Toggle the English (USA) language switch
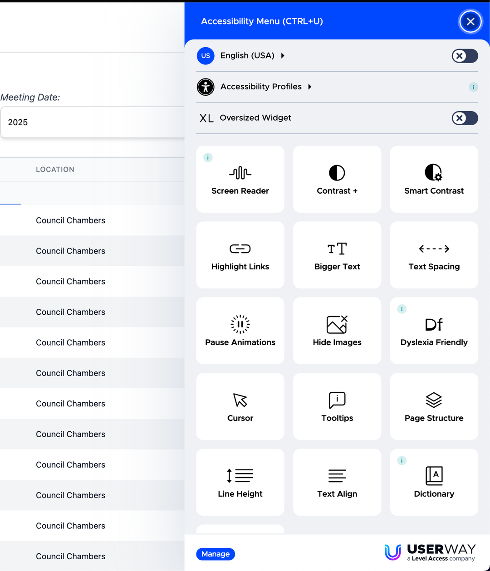 [465, 56]
